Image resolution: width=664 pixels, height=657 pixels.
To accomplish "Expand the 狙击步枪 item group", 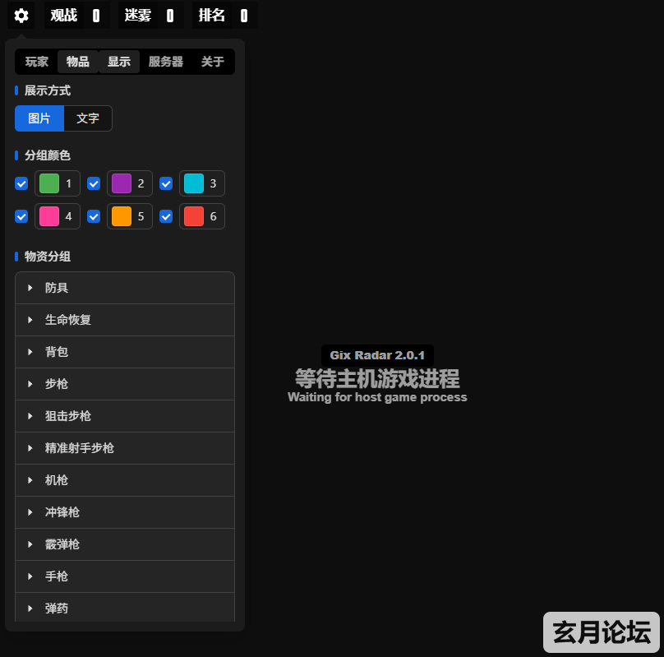I will coord(125,416).
